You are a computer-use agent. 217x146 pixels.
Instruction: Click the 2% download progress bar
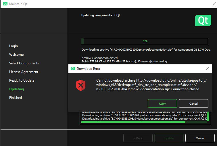pyautogui.click(x=145, y=41)
